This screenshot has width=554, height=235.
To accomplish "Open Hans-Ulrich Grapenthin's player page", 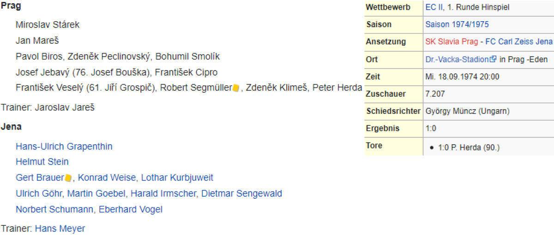I will pos(64,147).
